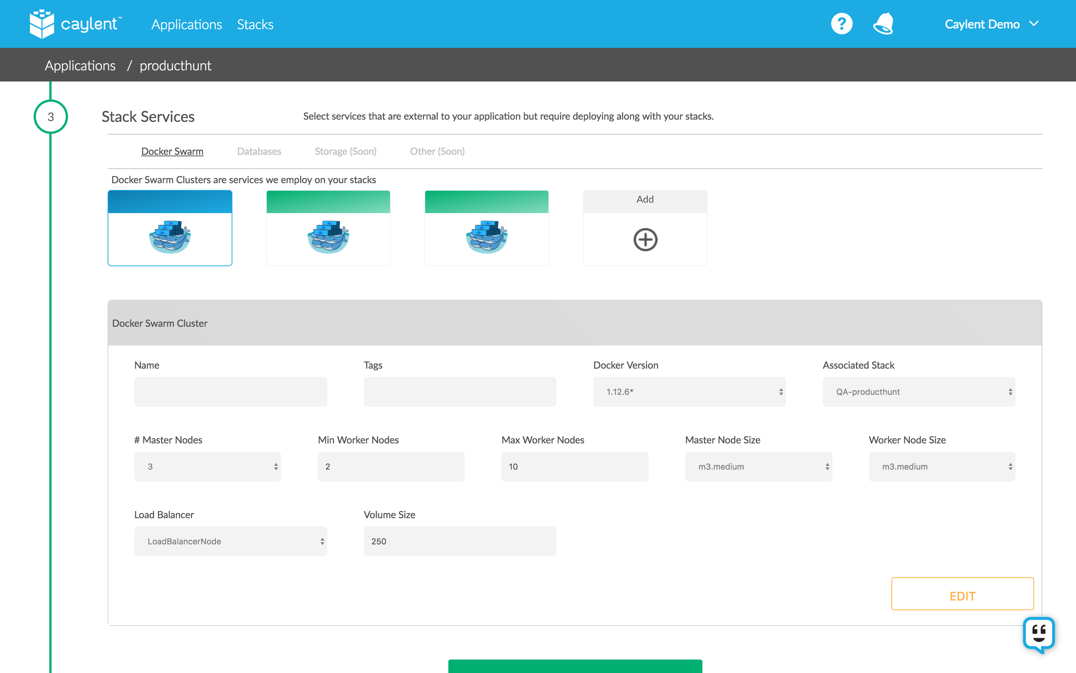1076x673 pixels.
Task: Select the middle green Docker Swarm cluster card
Action: 328,228
